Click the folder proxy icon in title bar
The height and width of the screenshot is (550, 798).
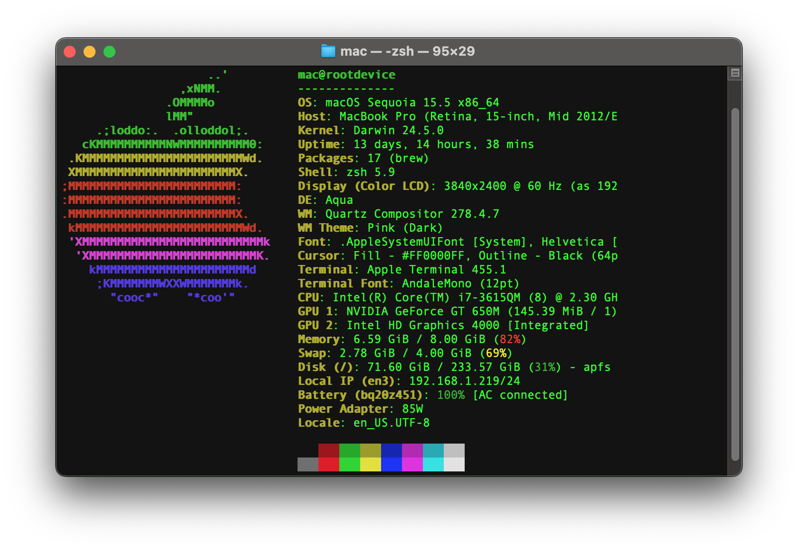pyautogui.click(x=328, y=51)
